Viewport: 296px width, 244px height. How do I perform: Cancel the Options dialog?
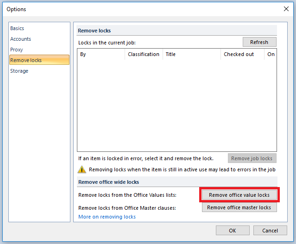pyautogui.click(x=270, y=231)
